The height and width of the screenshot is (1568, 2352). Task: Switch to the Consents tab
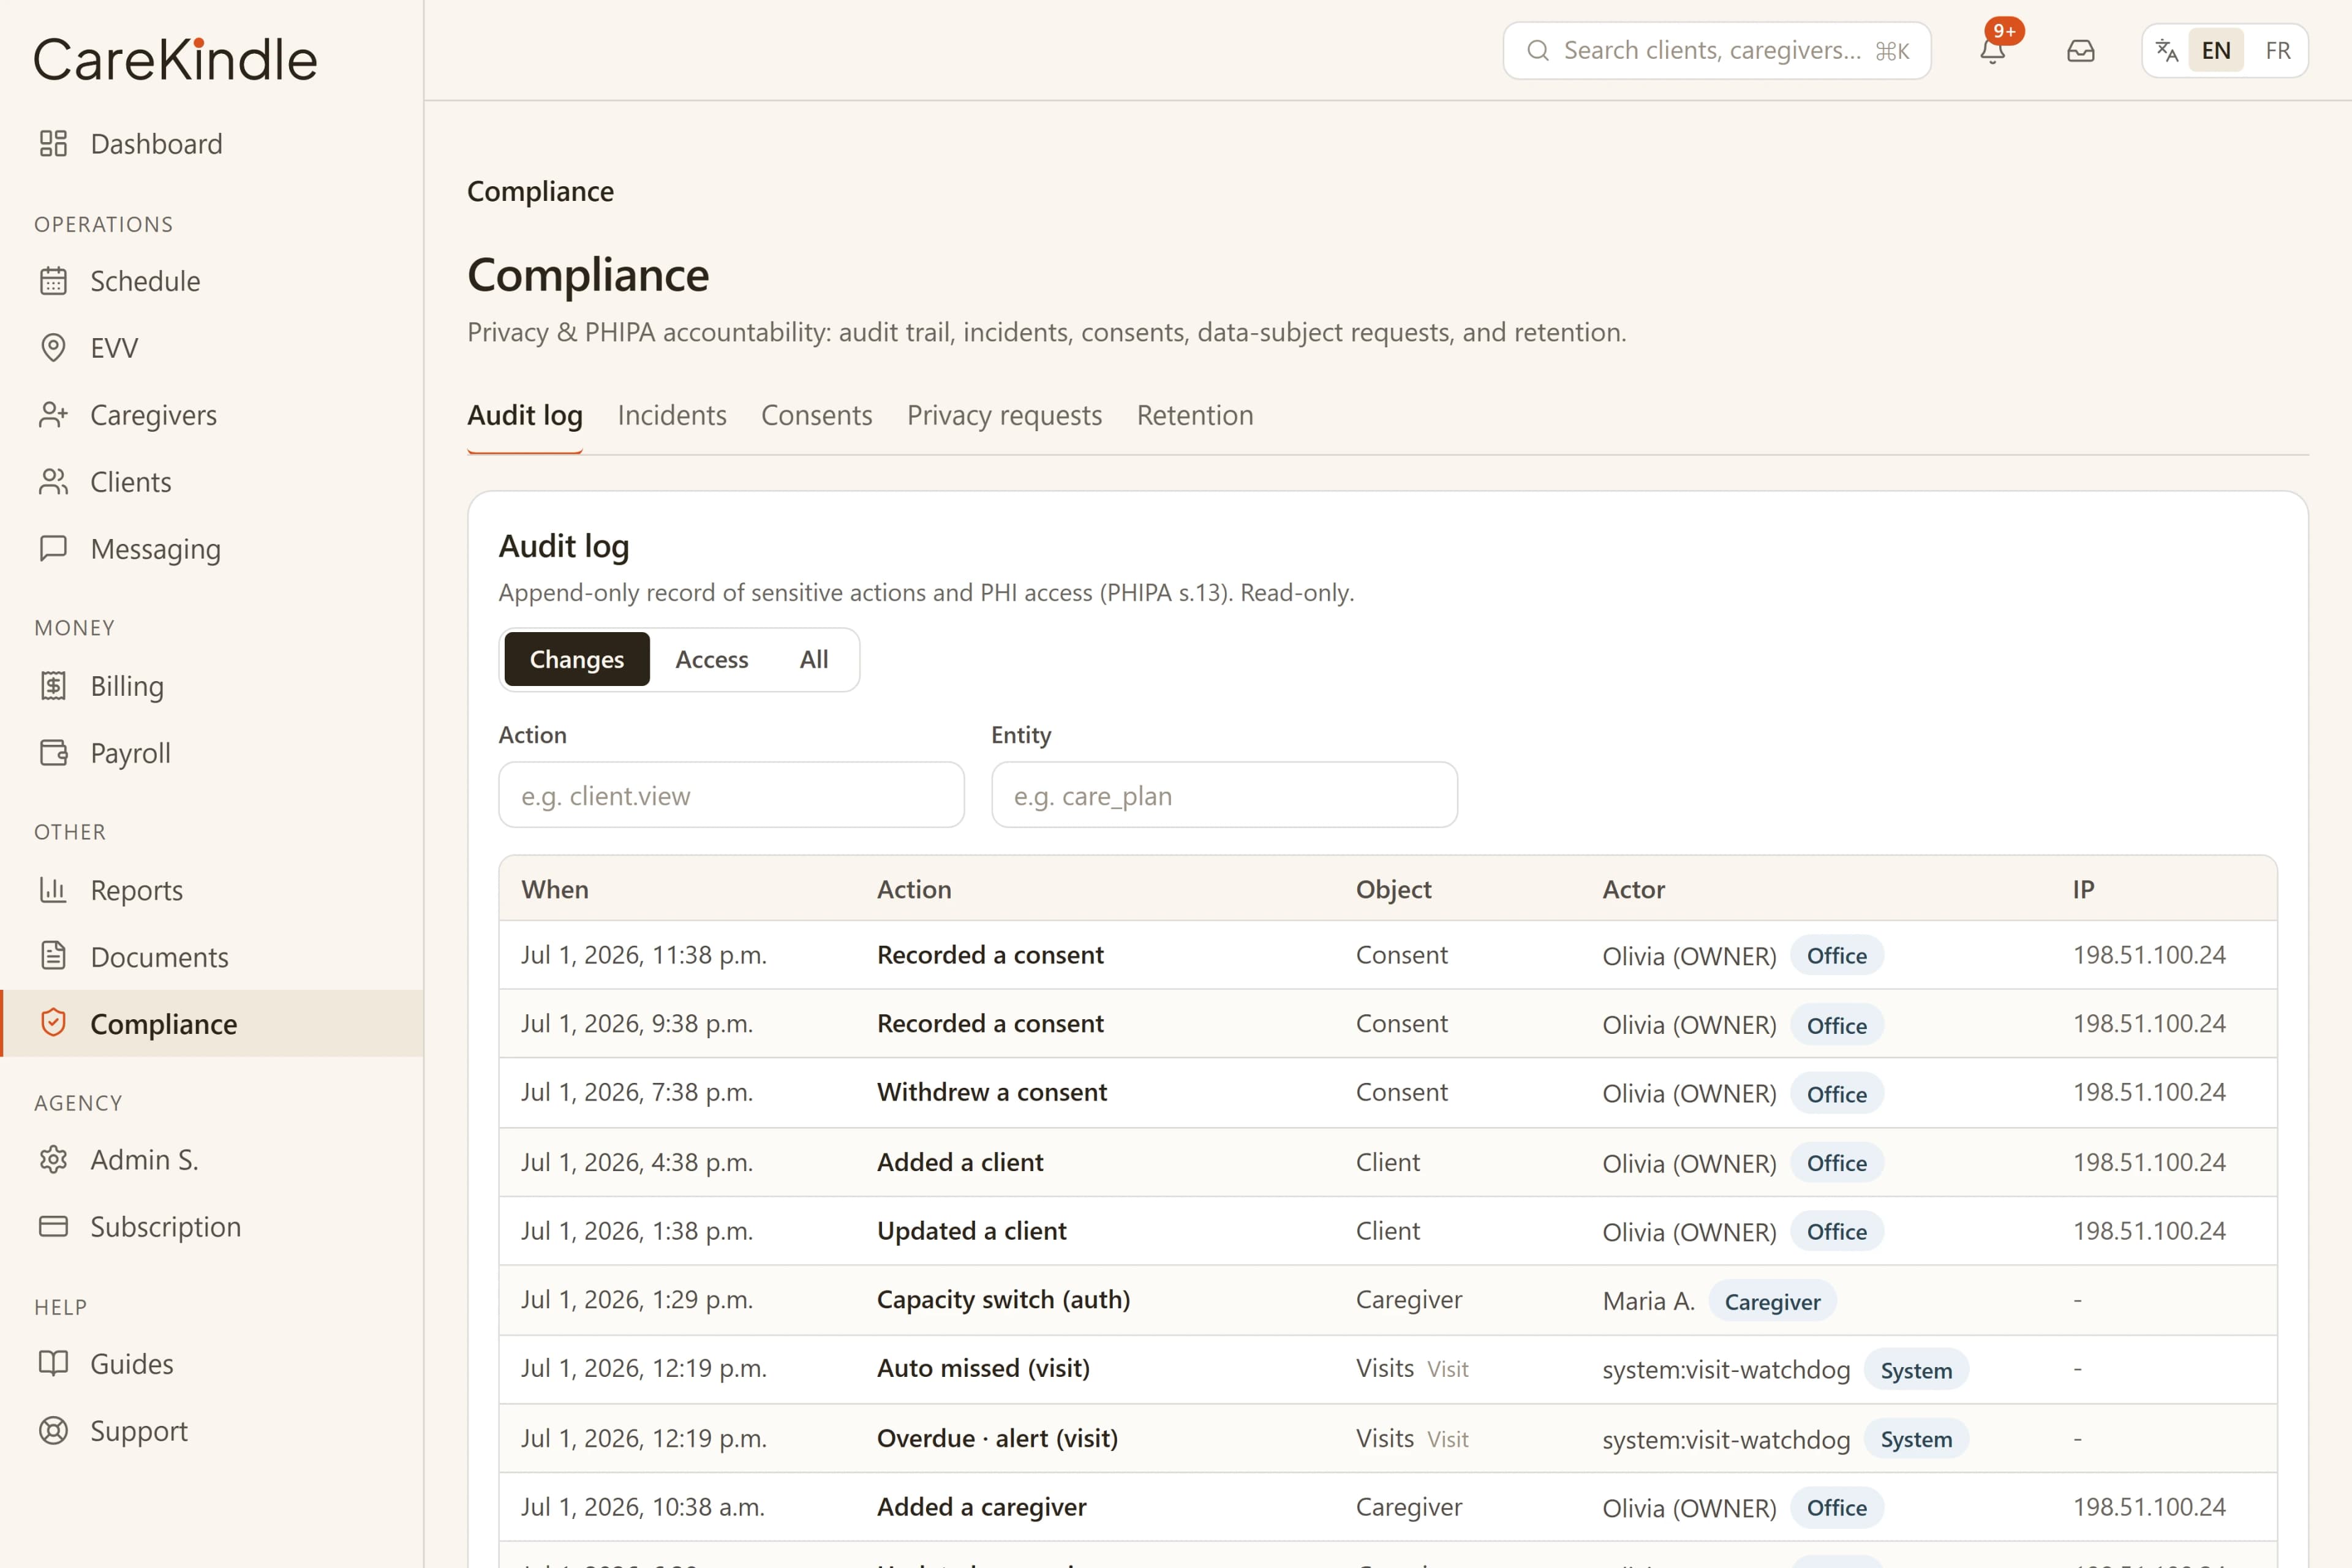point(817,415)
